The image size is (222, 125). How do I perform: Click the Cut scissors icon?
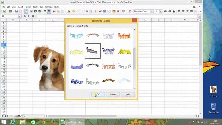click(54, 11)
